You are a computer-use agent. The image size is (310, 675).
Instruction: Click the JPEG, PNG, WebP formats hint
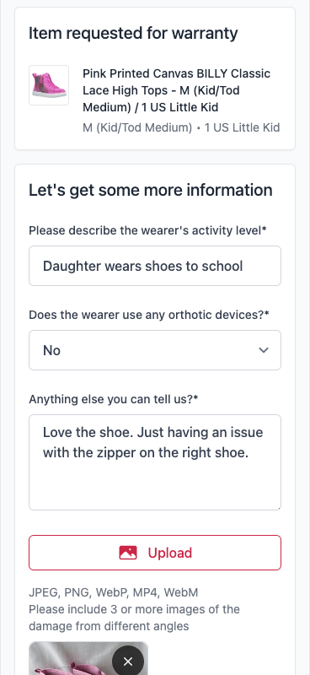114,593
